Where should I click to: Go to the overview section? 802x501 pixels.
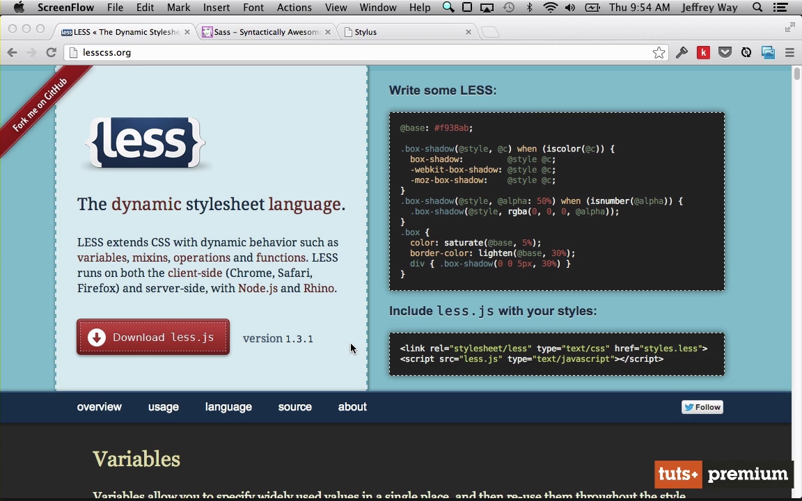(x=100, y=407)
